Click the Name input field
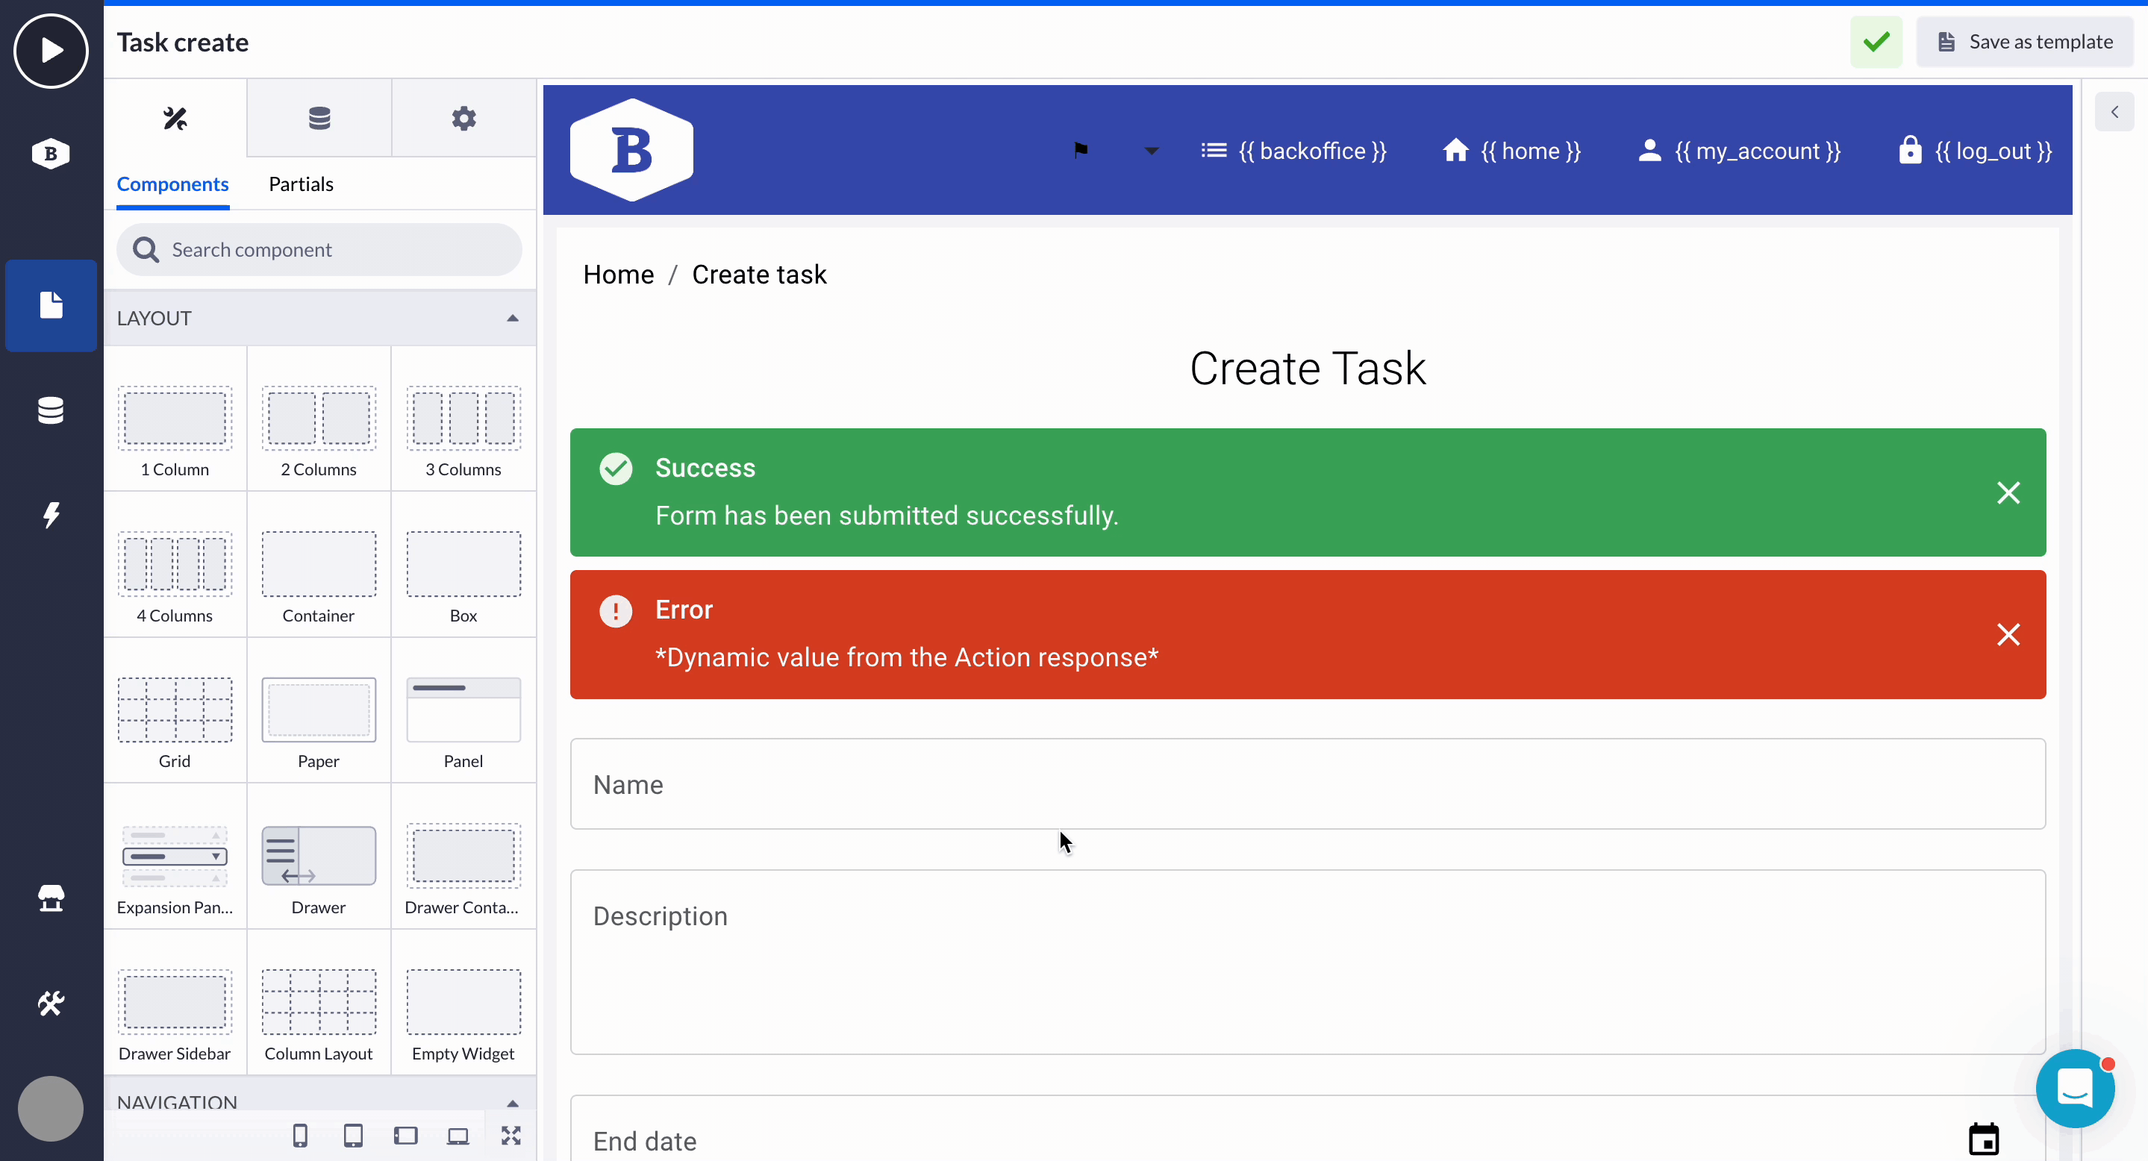This screenshot has height=1161, width=2148. pyautogui.click(x=1308, y=784)
